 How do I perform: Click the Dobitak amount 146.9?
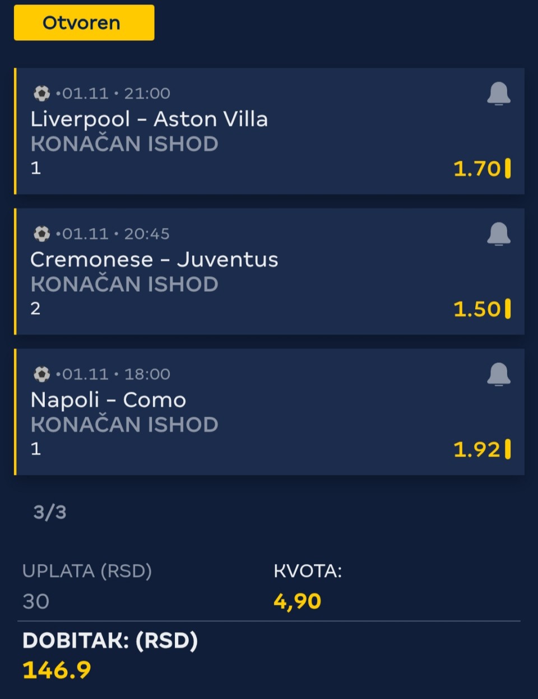[57, 670]
